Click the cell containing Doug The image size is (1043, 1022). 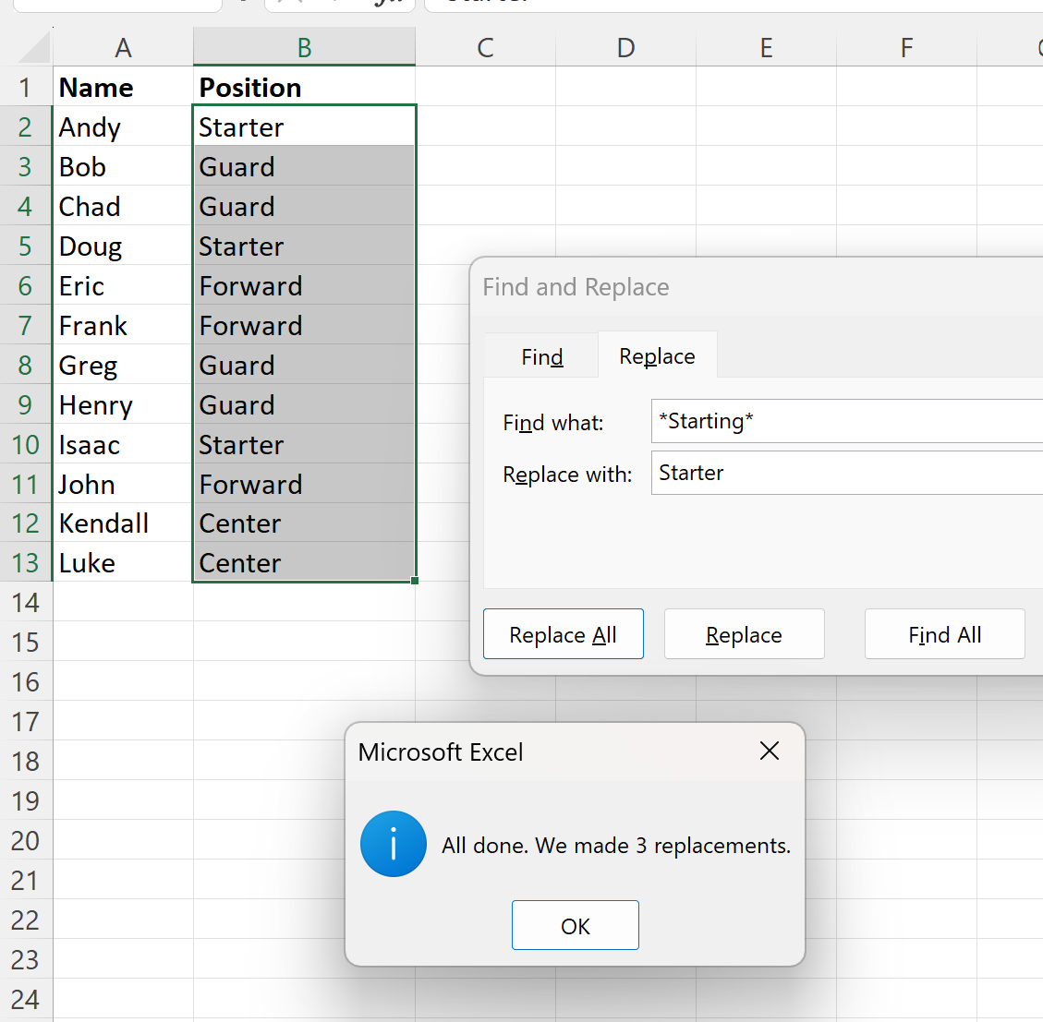click(x=123, y=246)
